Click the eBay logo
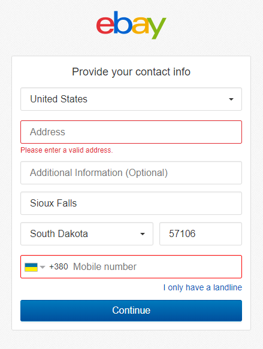This screenshot has height=349, width=263. pos(131,25)
